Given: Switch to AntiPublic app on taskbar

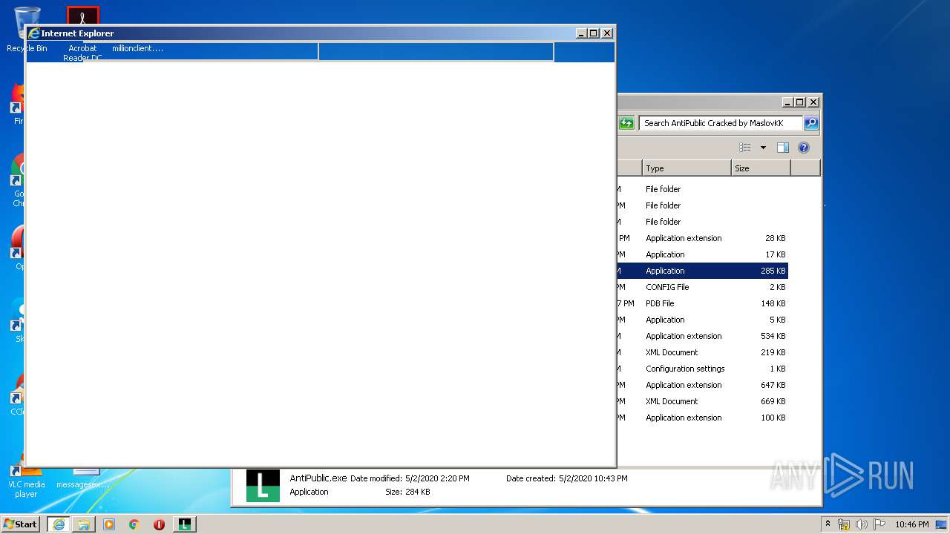Looking at the screenshot, I should [185, 524].
